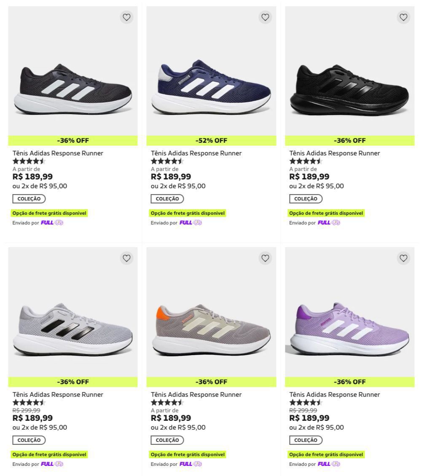This screenshot has height=476, width=424.
Task: Click COLEÇÃO tag under light gray sneaker
Action: point(29,440)
